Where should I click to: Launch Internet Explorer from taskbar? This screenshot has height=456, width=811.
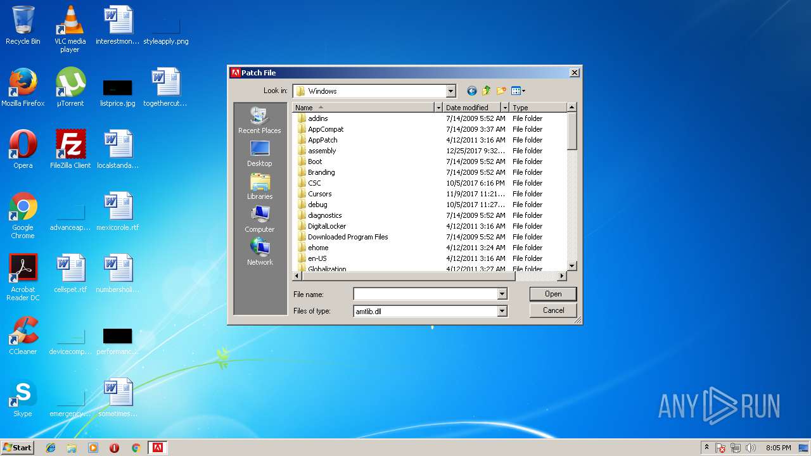pos(51,448)
